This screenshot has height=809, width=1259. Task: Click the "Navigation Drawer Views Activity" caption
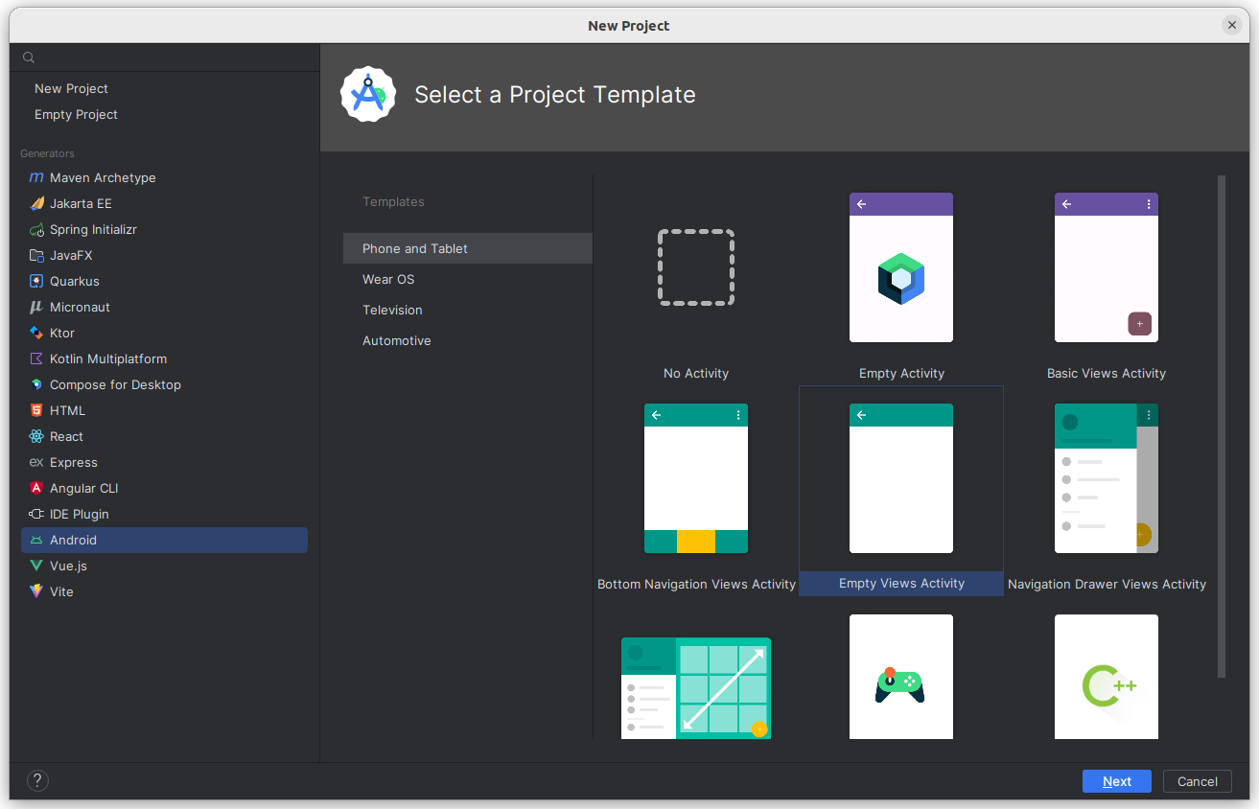pyautogui.click(x=1107, y=584)
